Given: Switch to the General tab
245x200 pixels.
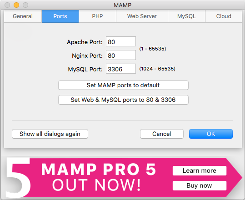Looking at the screenshot, I should (x=23, y=16).
